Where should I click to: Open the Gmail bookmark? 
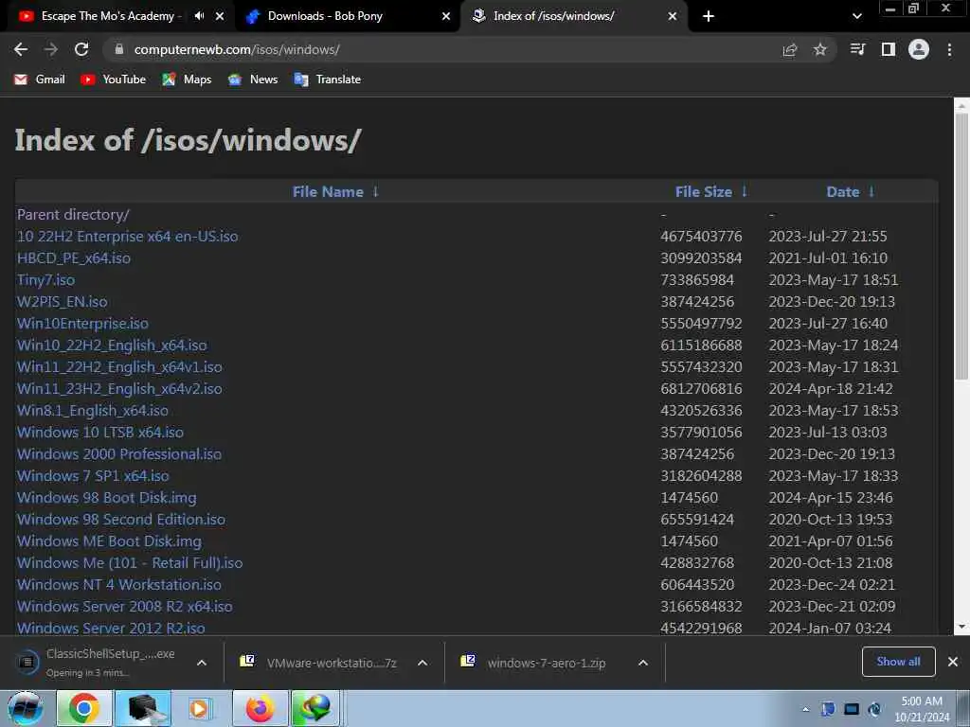pyautogui.click(x=40, y=80)
